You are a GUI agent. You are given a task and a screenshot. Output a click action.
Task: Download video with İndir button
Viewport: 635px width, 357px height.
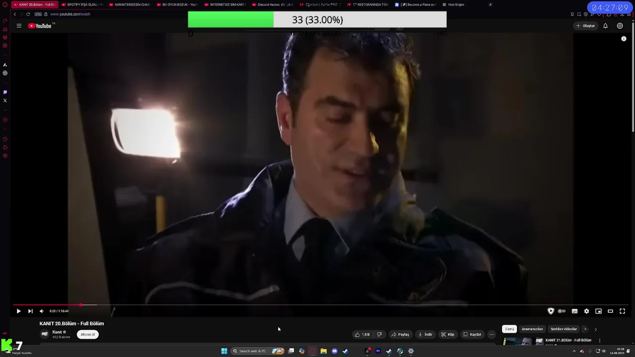(425, 335)
